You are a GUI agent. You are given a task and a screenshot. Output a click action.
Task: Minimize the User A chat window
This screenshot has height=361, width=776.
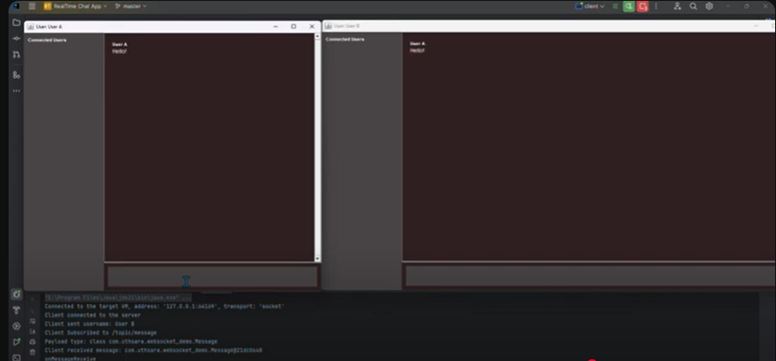coord(276,27)
